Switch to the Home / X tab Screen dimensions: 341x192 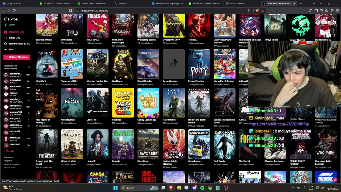131,3
